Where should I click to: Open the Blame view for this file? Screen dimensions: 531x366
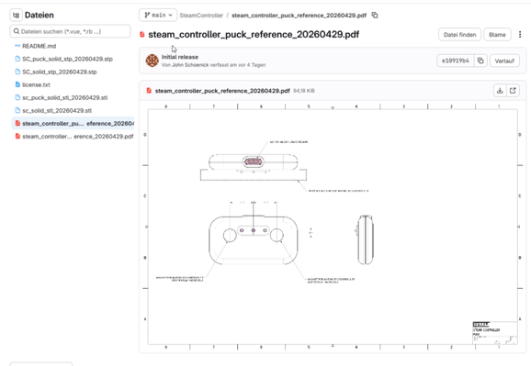497,35
